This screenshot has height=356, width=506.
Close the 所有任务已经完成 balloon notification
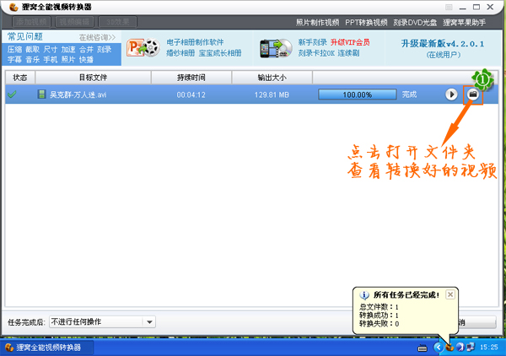click(x=450, y=294)
